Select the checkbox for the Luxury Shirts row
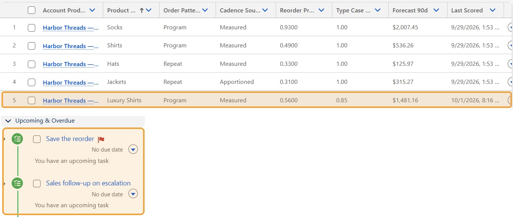 (32, 100)
